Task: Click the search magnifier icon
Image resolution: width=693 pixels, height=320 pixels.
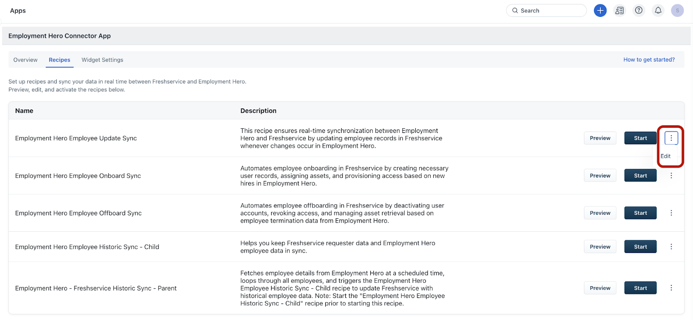Action: click(515, 10)
